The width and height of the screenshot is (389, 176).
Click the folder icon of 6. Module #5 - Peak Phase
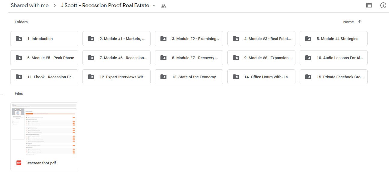[x=19, y=58]
